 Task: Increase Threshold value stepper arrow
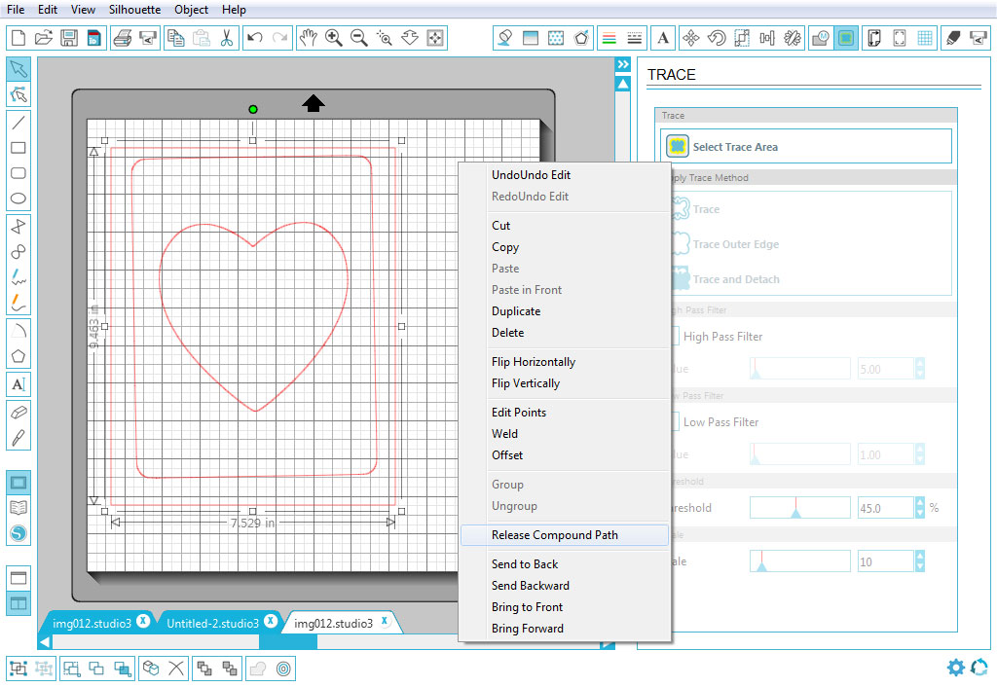(919, 502)
